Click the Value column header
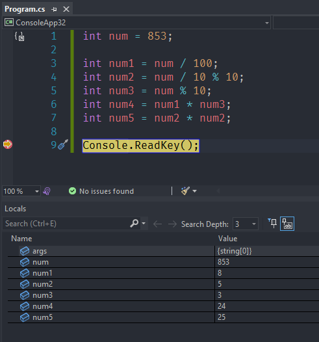Image resolution: width=319 pixels, height=342 pixels. click(227, 239)
